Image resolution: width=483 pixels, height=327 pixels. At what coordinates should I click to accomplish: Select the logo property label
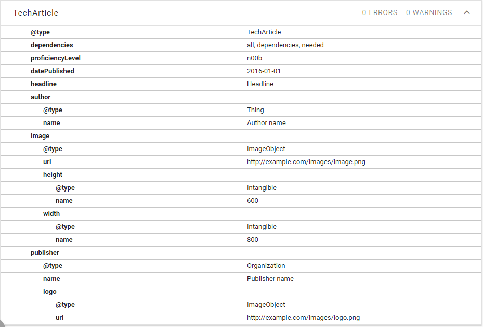tap(50, 292)
